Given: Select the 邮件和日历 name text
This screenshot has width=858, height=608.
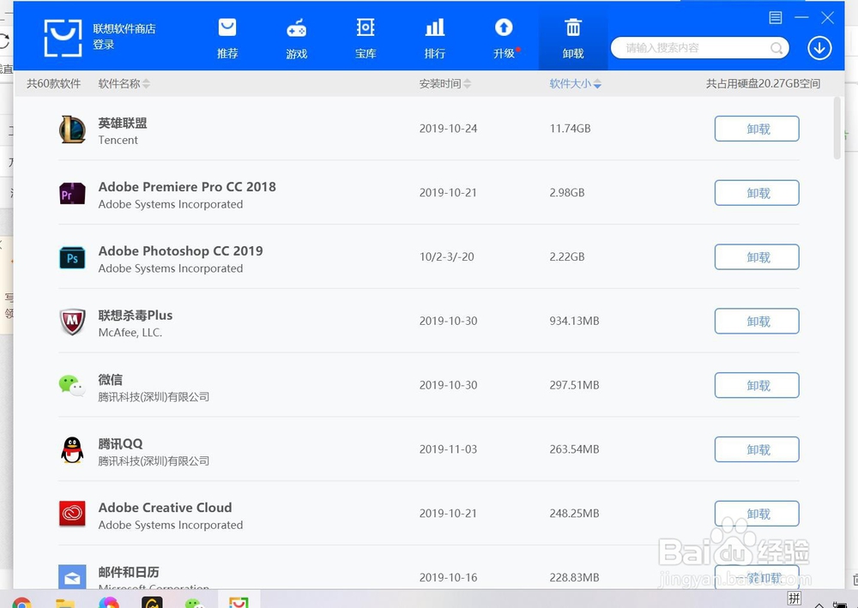Looking at the screenshot, I should (x=129, y=572).
